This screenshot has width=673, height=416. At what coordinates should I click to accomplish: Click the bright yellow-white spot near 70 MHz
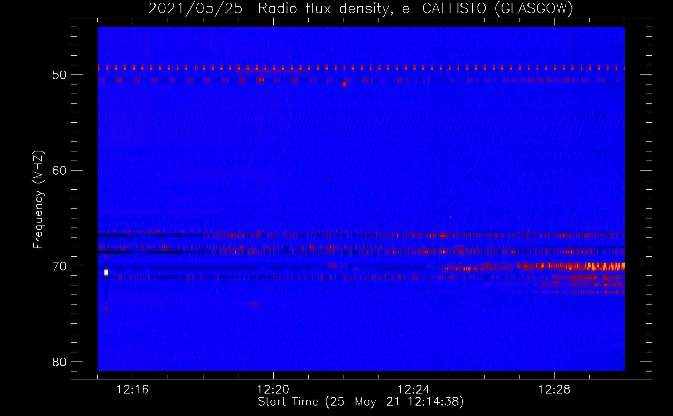(x=106, y=272)
